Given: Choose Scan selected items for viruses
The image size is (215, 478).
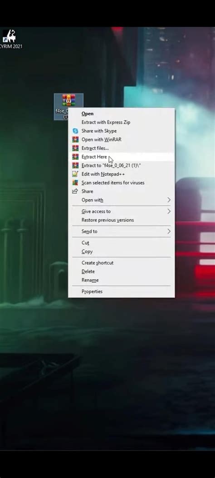Looking at the screenshot, I should (113, 182).
